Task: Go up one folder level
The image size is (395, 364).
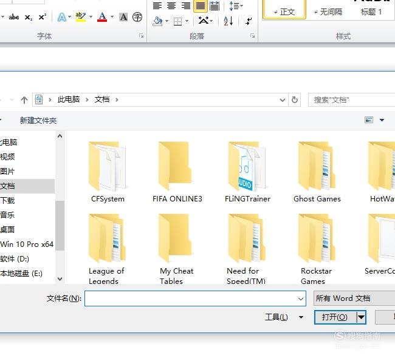Action: (x=24, y=100)
